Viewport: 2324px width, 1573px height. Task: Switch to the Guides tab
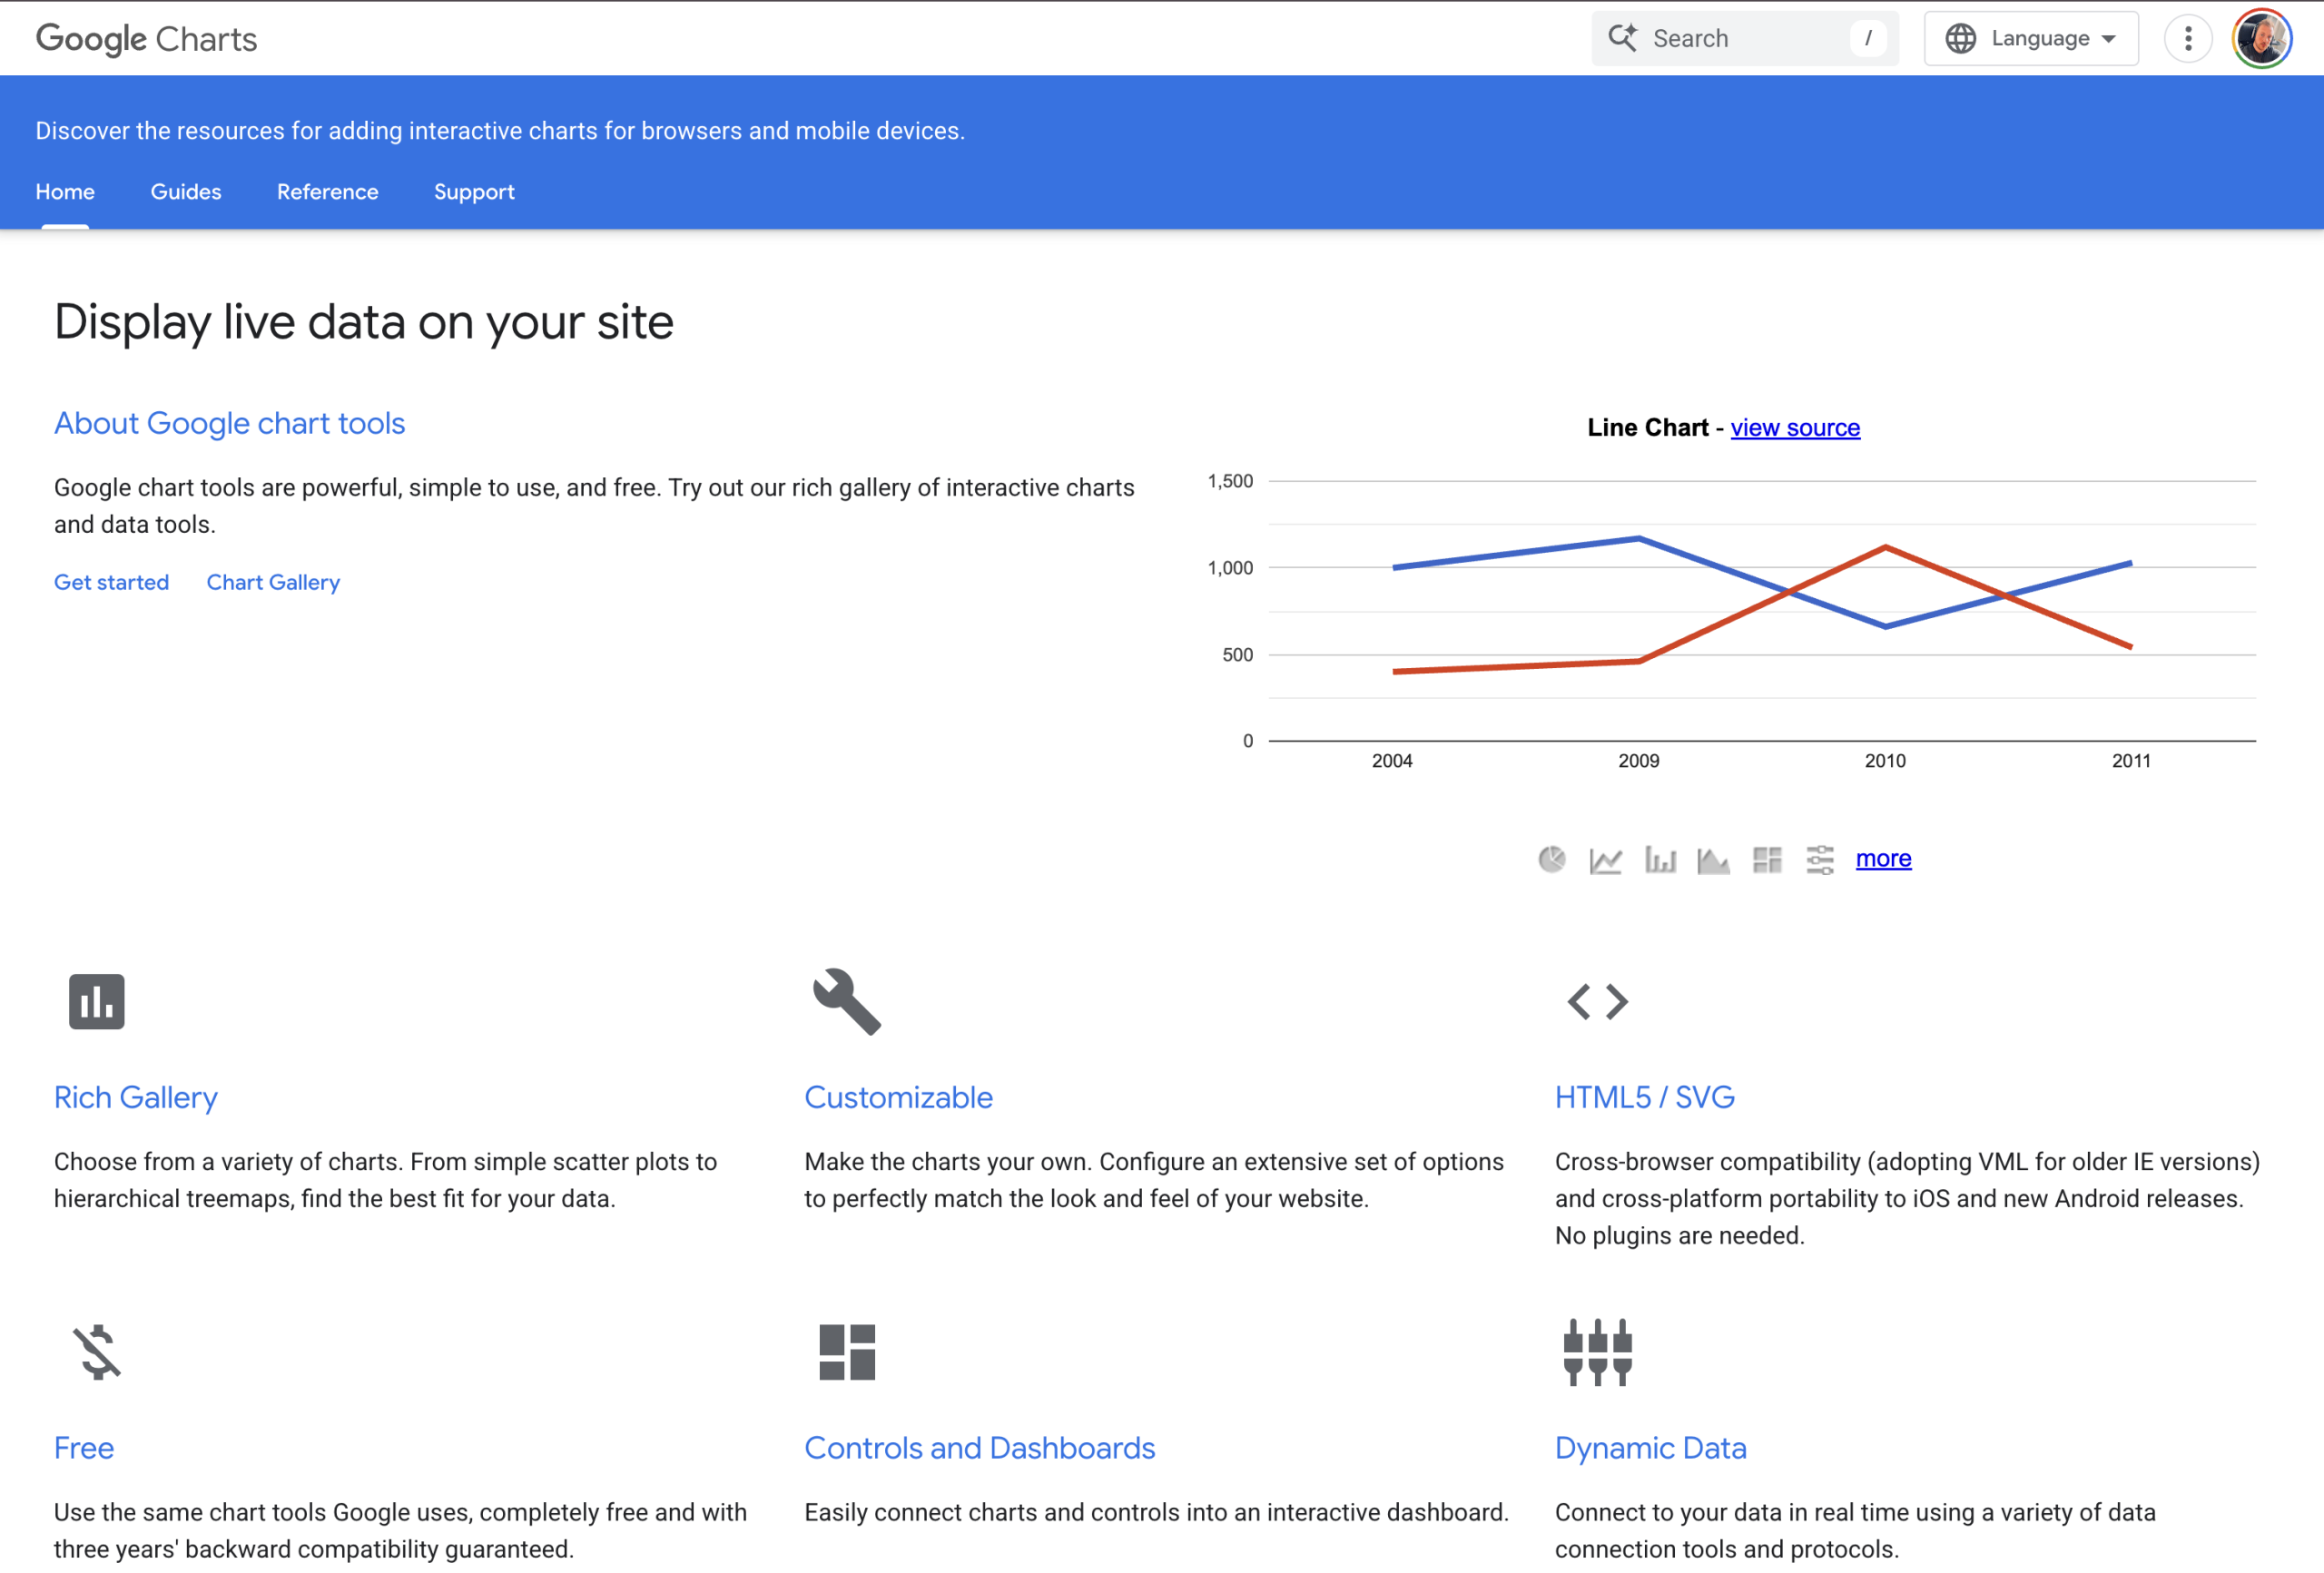pos(186,192)
